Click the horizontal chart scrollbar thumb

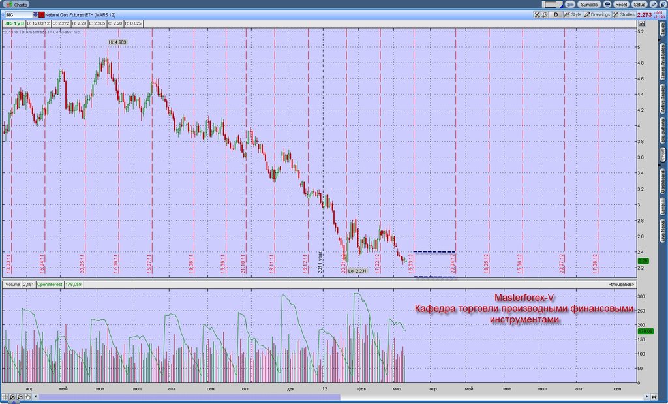point(190,397)
